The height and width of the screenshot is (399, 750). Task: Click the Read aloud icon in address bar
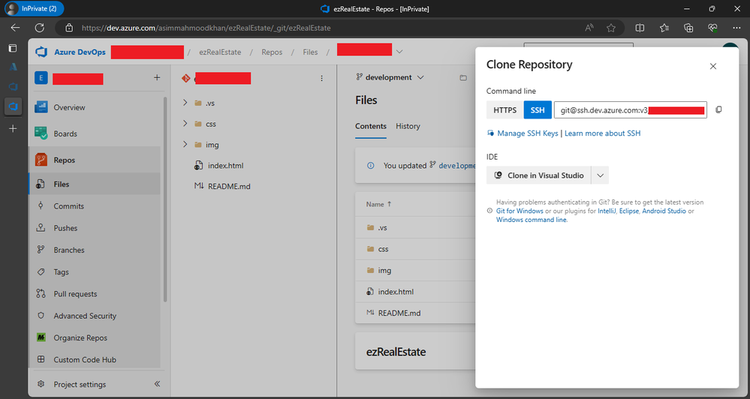point(589,28)
